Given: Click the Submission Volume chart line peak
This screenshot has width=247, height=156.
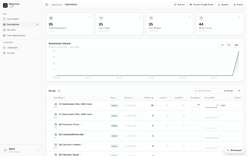Looking at the screenshot, I should 239,52.
